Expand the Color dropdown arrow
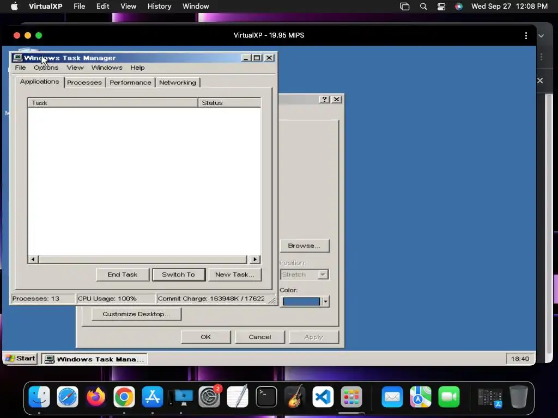Viewport: 558px width, 418px height. click(325, 302)
